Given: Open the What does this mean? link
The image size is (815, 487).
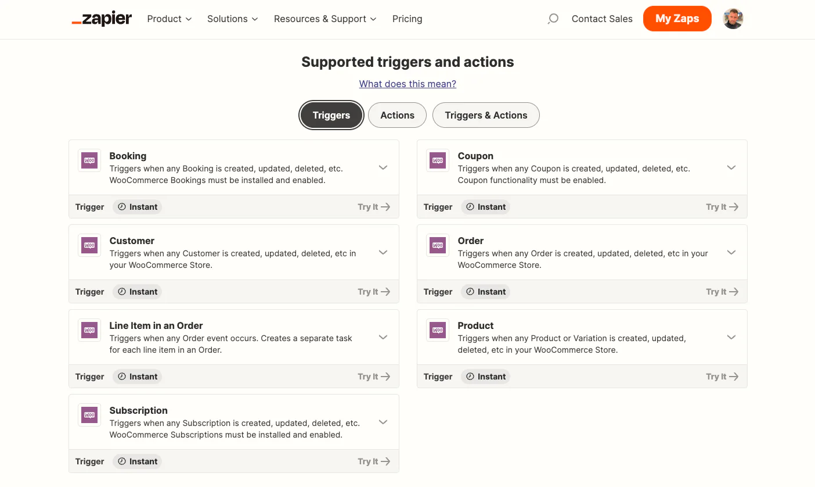Looking at the screenshot, I should (x=407, y=84).
